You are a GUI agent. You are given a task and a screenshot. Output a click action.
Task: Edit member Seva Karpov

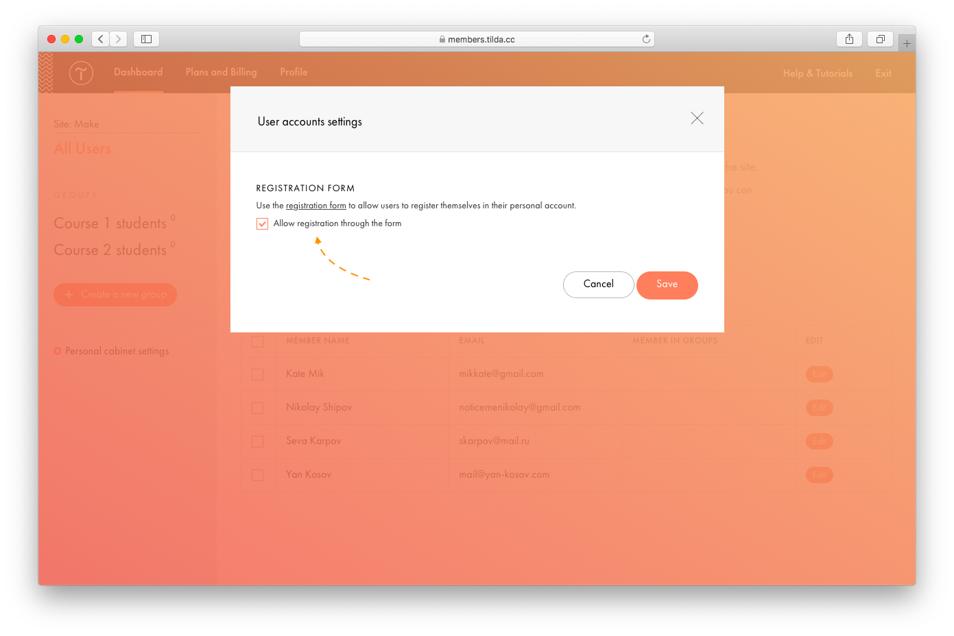tap(820, 441)
